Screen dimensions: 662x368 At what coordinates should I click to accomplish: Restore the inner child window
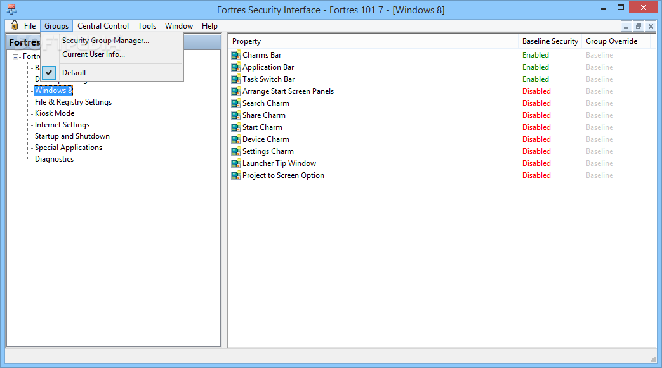coord(639,26)
